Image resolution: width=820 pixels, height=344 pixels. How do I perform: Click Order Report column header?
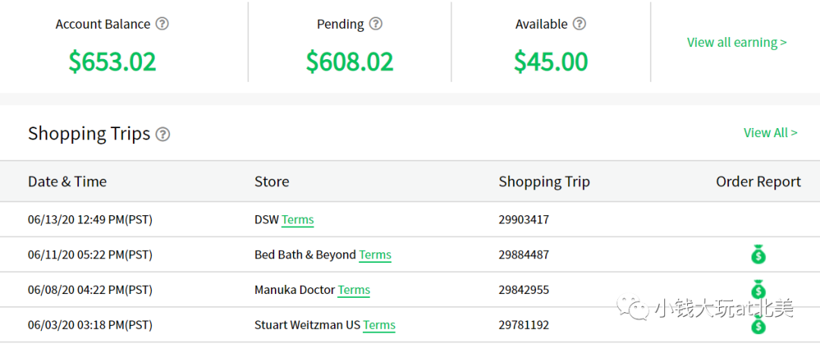[758, 181]
